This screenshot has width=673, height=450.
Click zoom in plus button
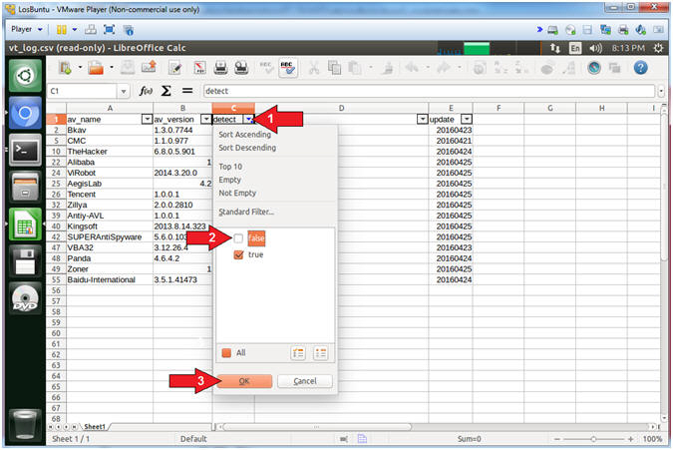(x=630, y=439)
